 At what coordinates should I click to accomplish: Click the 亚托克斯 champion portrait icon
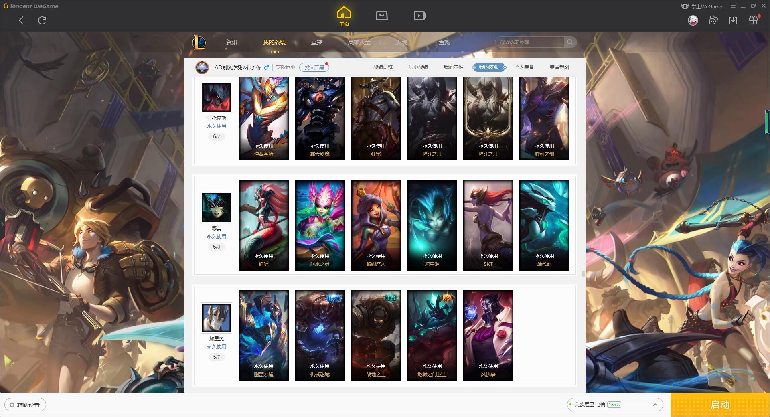pyautogui.click(x=217, y=97)
